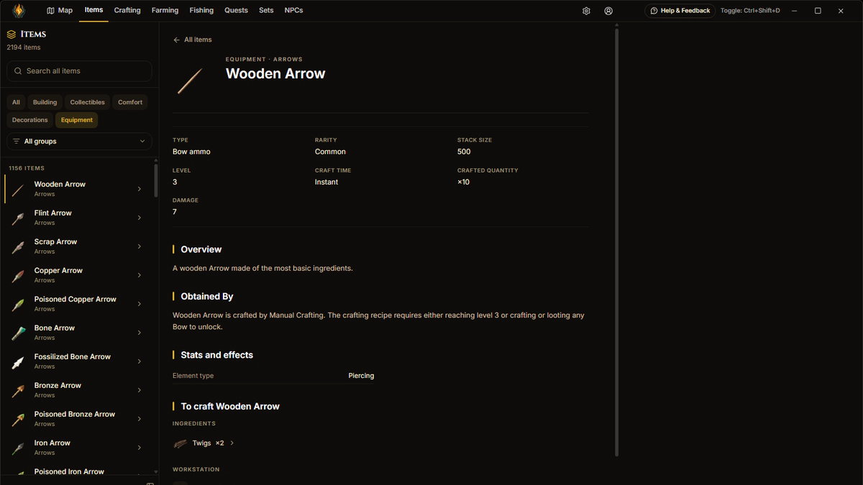Click the Toggle: Ctrl+Shift+D hint
This screenshot has height=485, width=863.
coord(750,11)
